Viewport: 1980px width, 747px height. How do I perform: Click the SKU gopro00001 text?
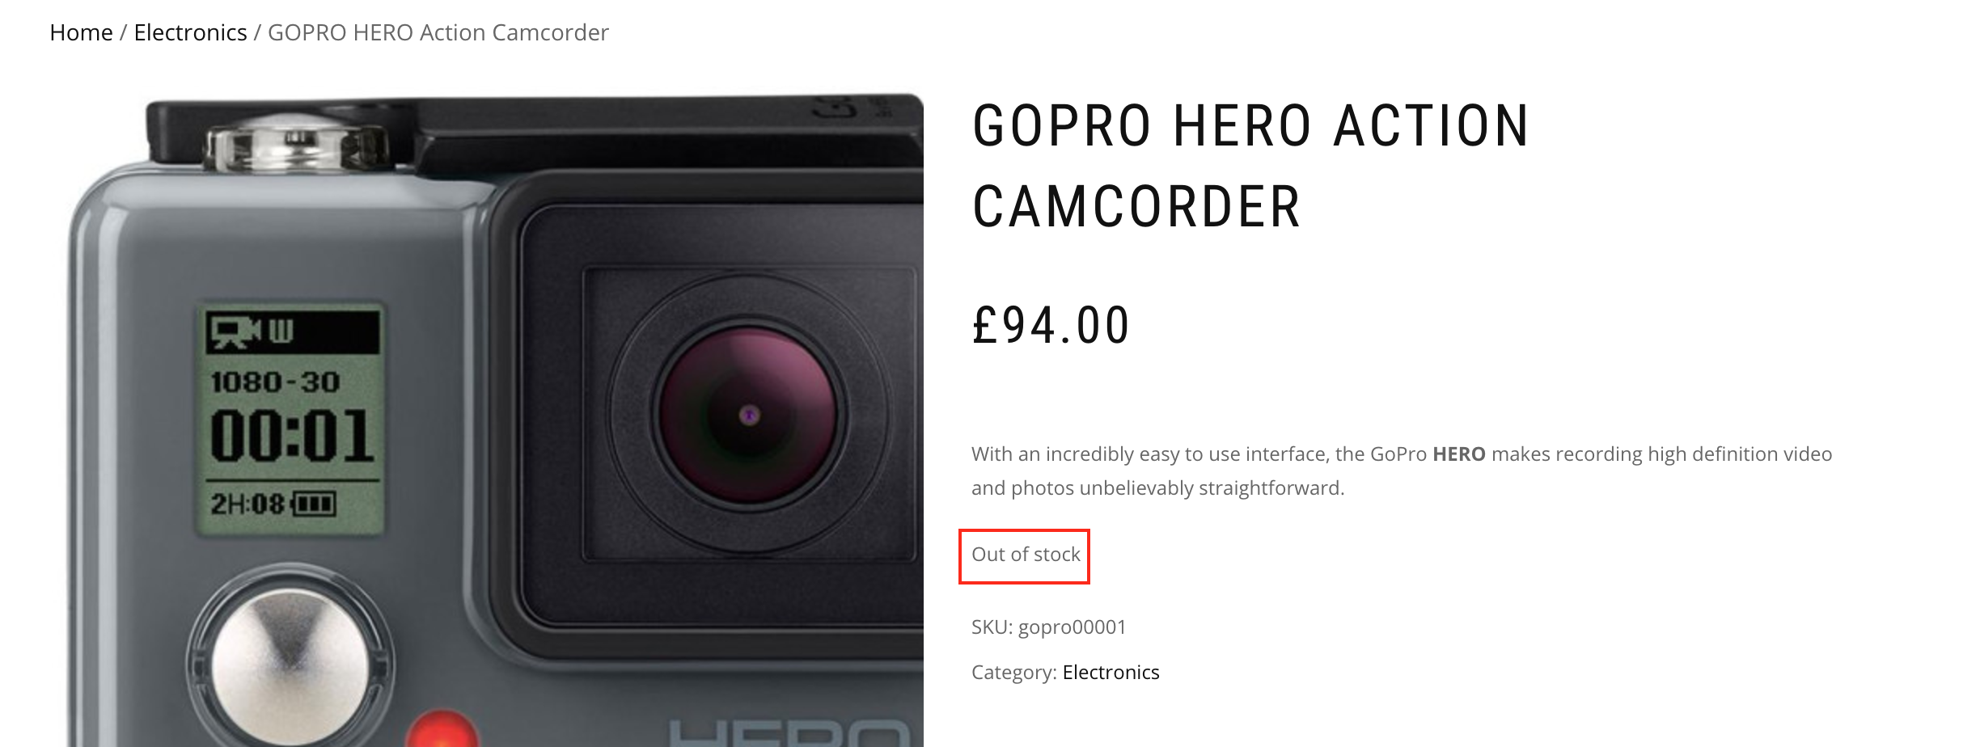point(1049,627)
